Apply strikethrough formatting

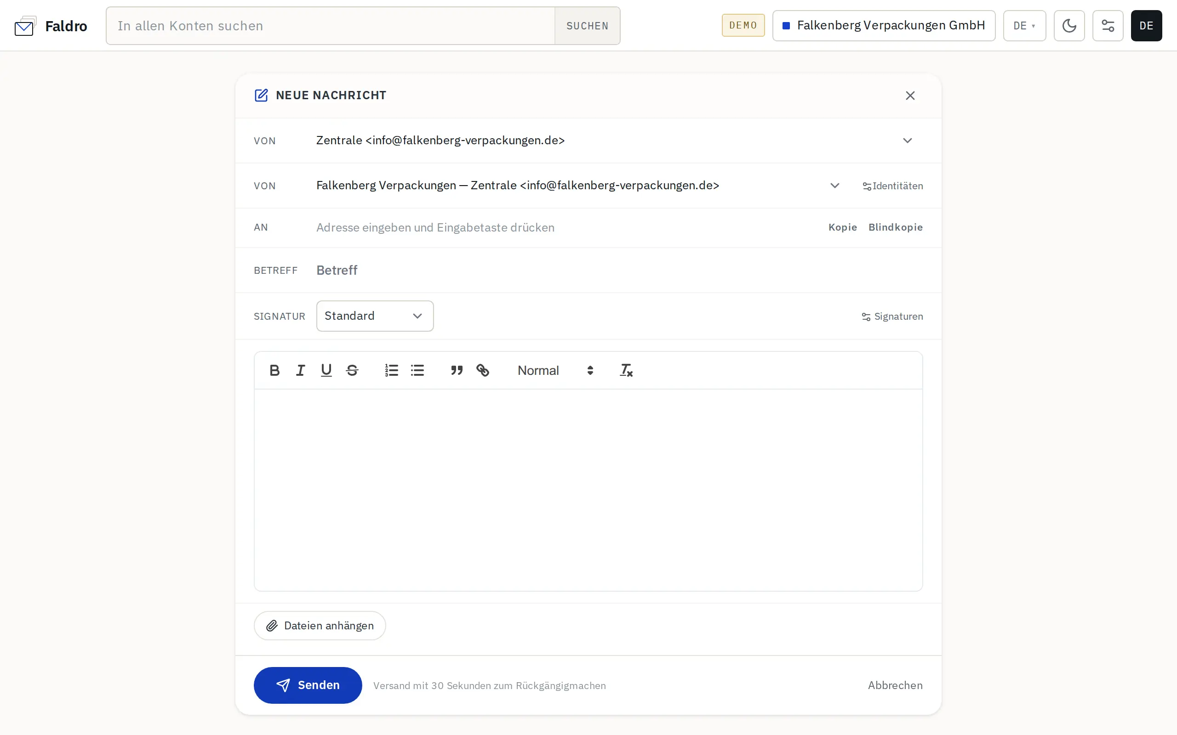point(352,370)
